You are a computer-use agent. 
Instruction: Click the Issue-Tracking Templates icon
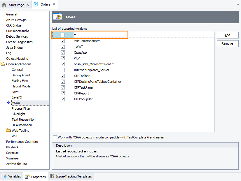pos(52,176)
